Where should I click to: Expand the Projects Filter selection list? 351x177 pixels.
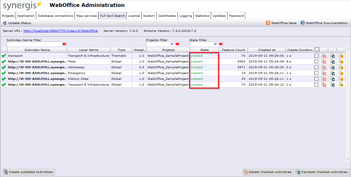click(172, 44)
